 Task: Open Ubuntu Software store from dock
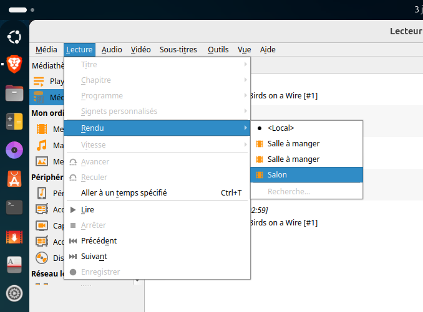(14, 179)
